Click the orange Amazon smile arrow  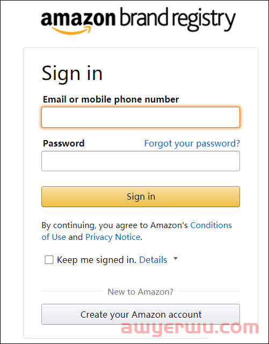tap(71, 30)
